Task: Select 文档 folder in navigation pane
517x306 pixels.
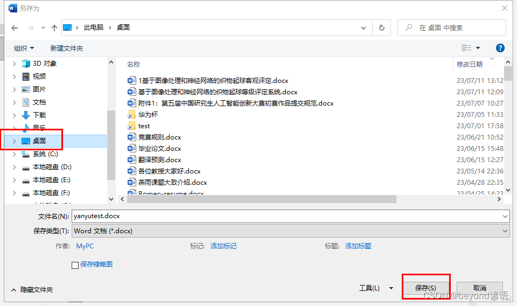Action: tap(39, 102)
